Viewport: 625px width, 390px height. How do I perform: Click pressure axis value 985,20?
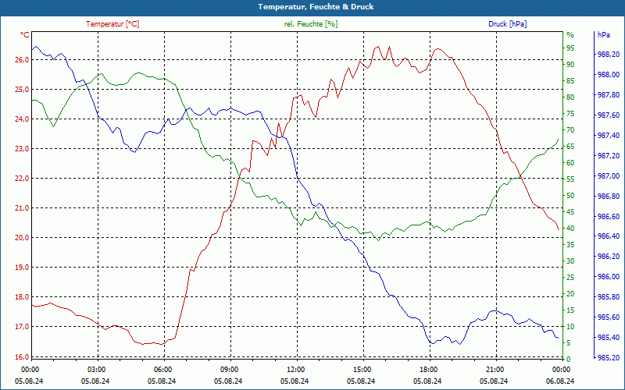[609, 357]
